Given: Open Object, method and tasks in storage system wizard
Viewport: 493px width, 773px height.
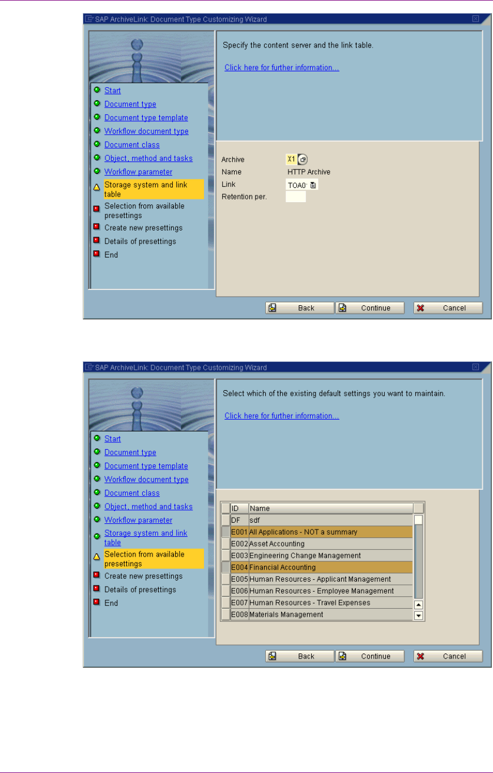Looking at the screenshot, I should [148, 159].
